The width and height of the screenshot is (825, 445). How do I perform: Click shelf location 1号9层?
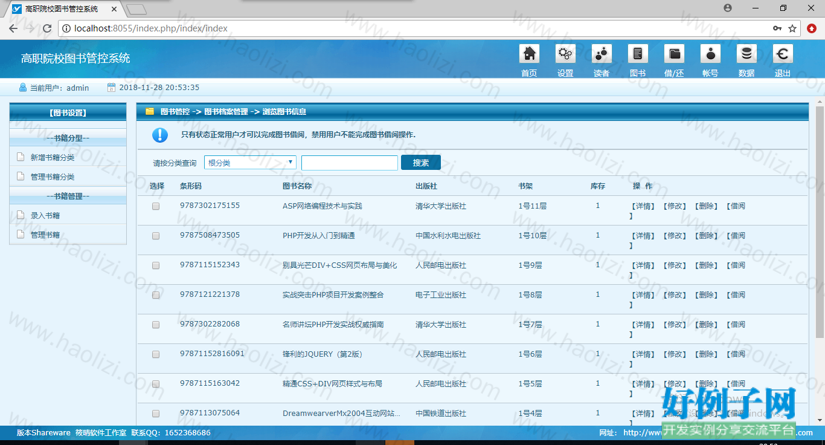tap(530, 265)
